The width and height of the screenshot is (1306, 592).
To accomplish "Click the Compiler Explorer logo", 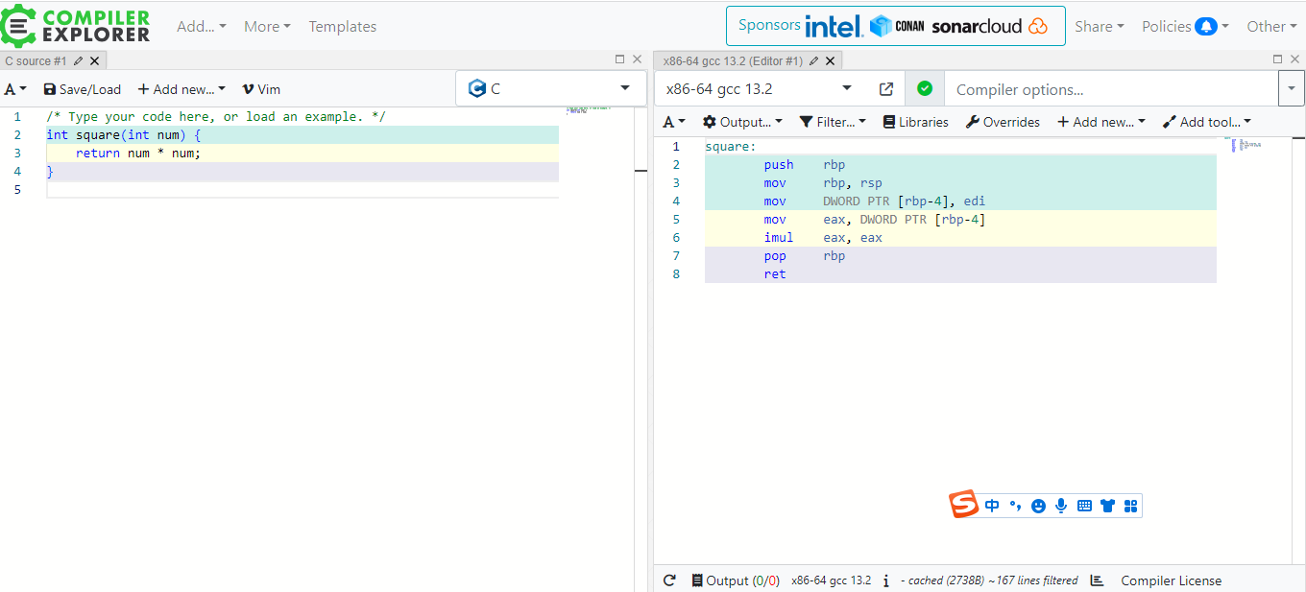I will [x=76, y=26].
